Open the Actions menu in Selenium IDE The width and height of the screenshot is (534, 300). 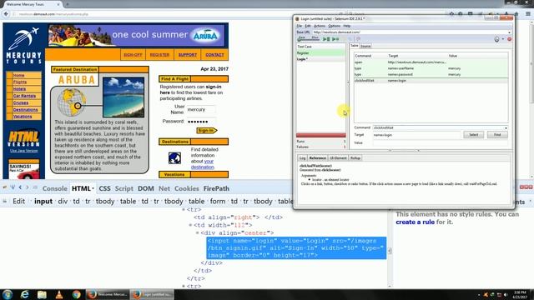tap(320, 26)
